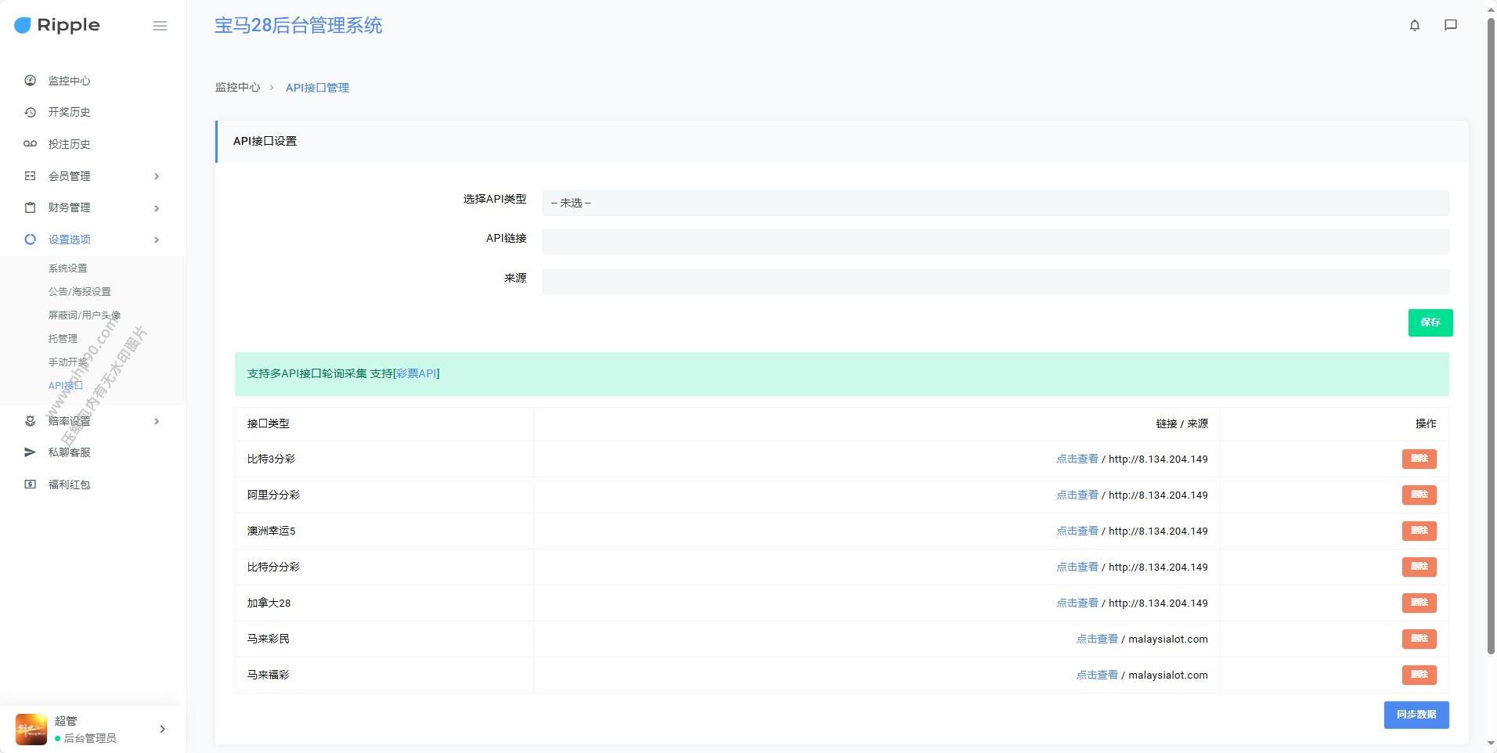Viewport: 1497px width, 753px height.
Task: Toggle the sidebar hamburger menu icon
Action: tap(160, 26)
